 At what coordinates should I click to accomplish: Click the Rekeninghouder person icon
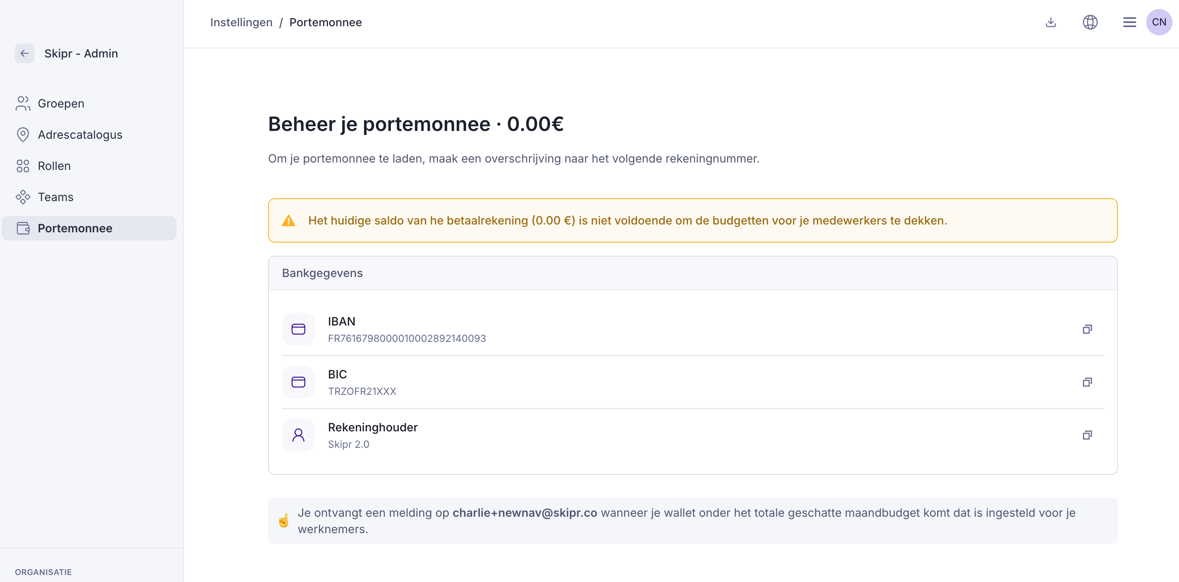[298, 435]
